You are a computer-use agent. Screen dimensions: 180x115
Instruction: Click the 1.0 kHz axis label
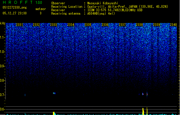click(x=3, y=52)
